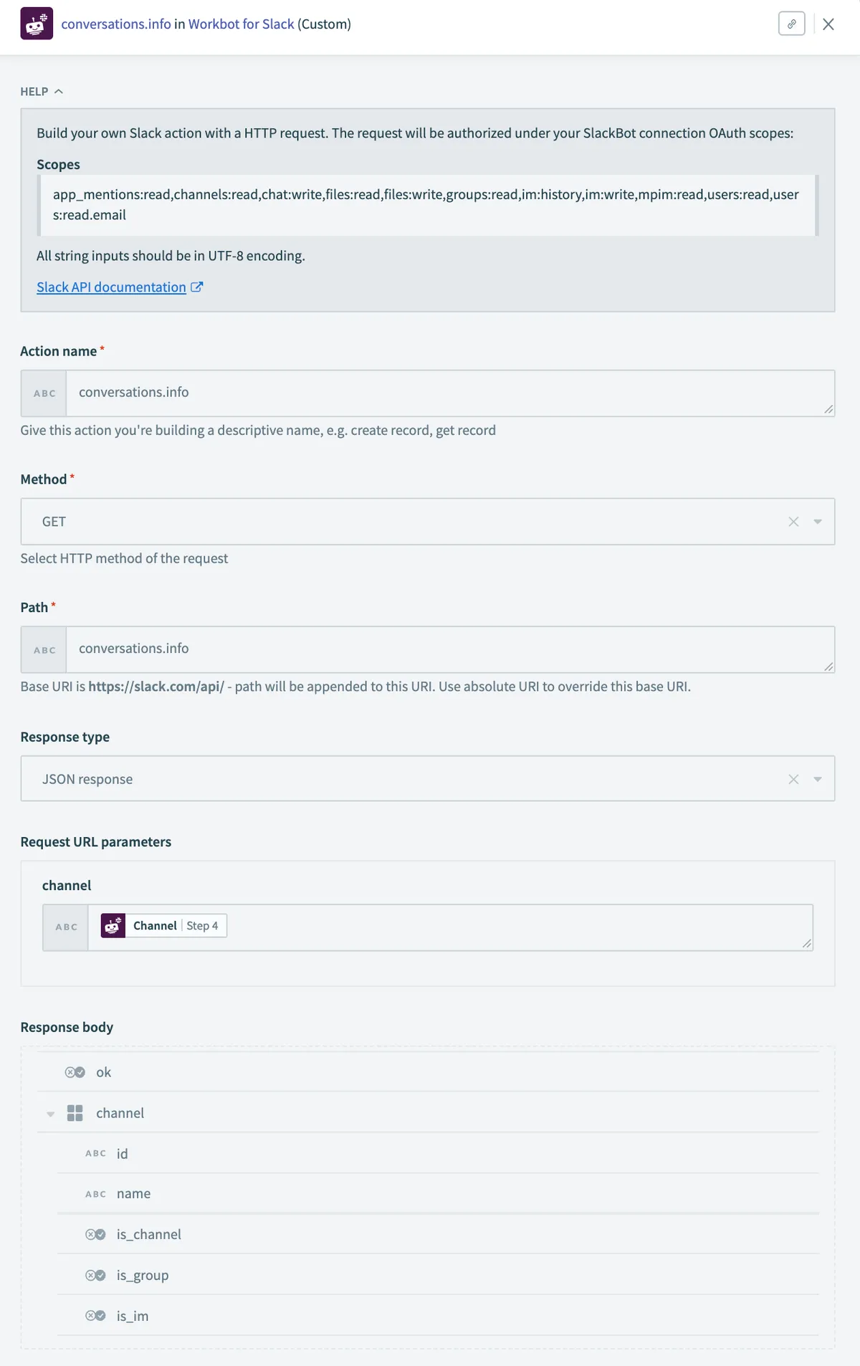Open the Workbot for Slack header link
Image resolution: width=860 pixels, height=1366 pixels.
pos(241,24)
